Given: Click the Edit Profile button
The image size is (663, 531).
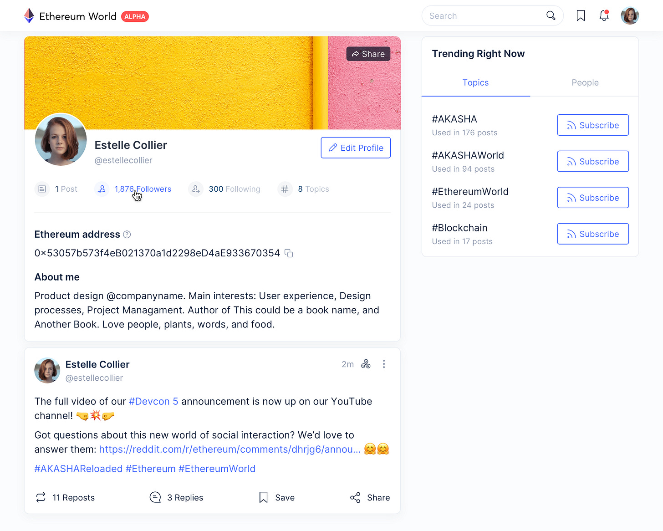Looking at the screenshot, I should coord(356,148).
